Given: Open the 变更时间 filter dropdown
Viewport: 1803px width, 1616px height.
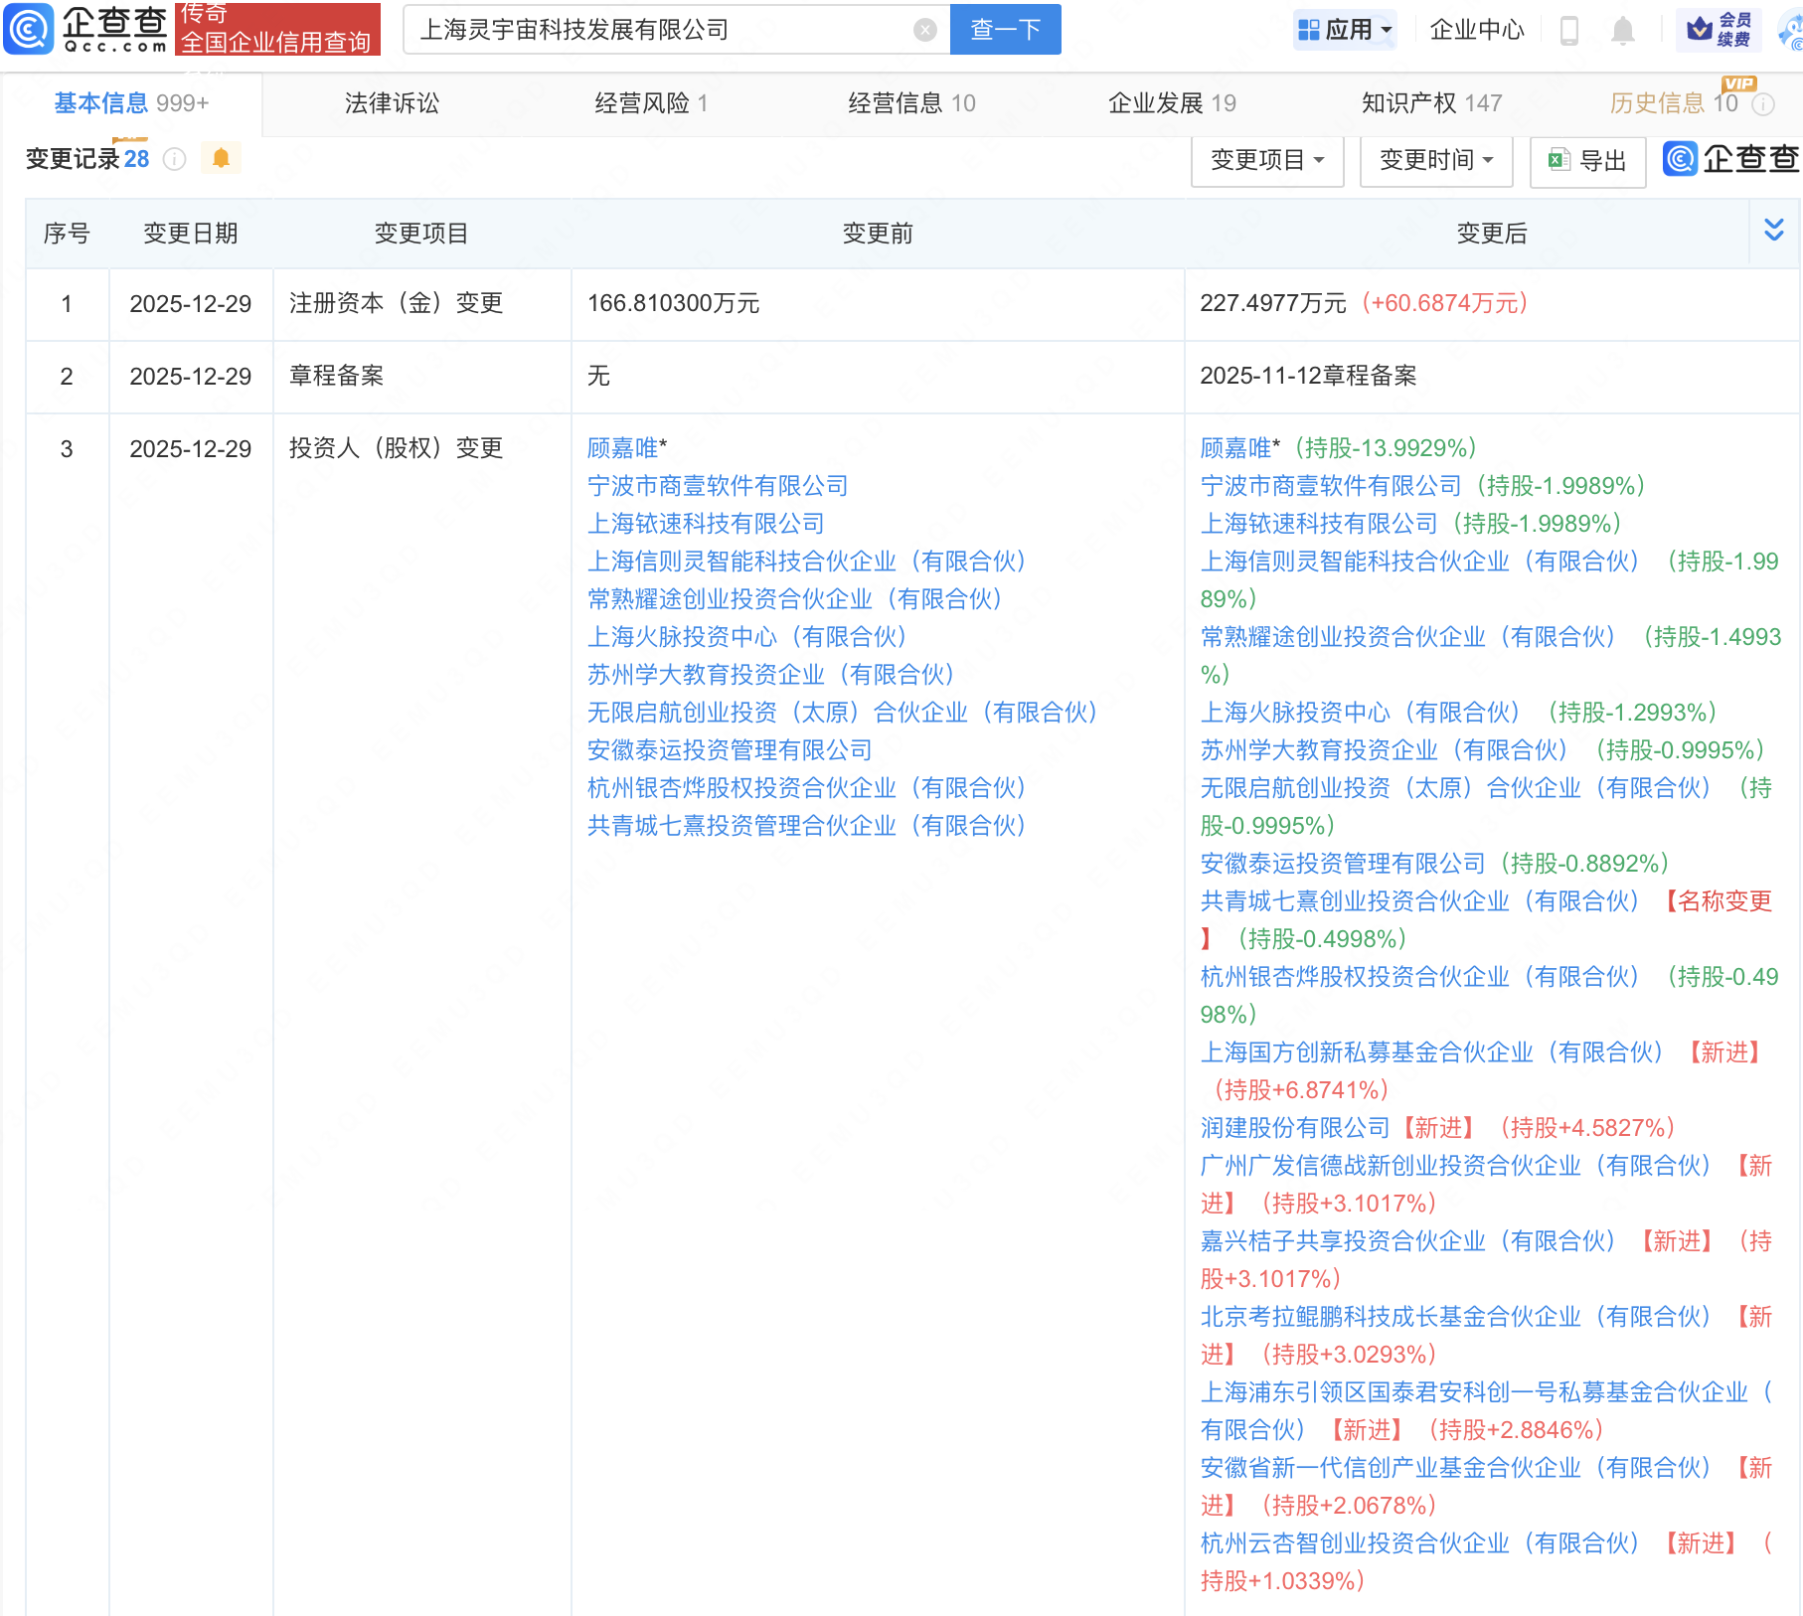Looking at the screenshot, I should [1436, 160].
